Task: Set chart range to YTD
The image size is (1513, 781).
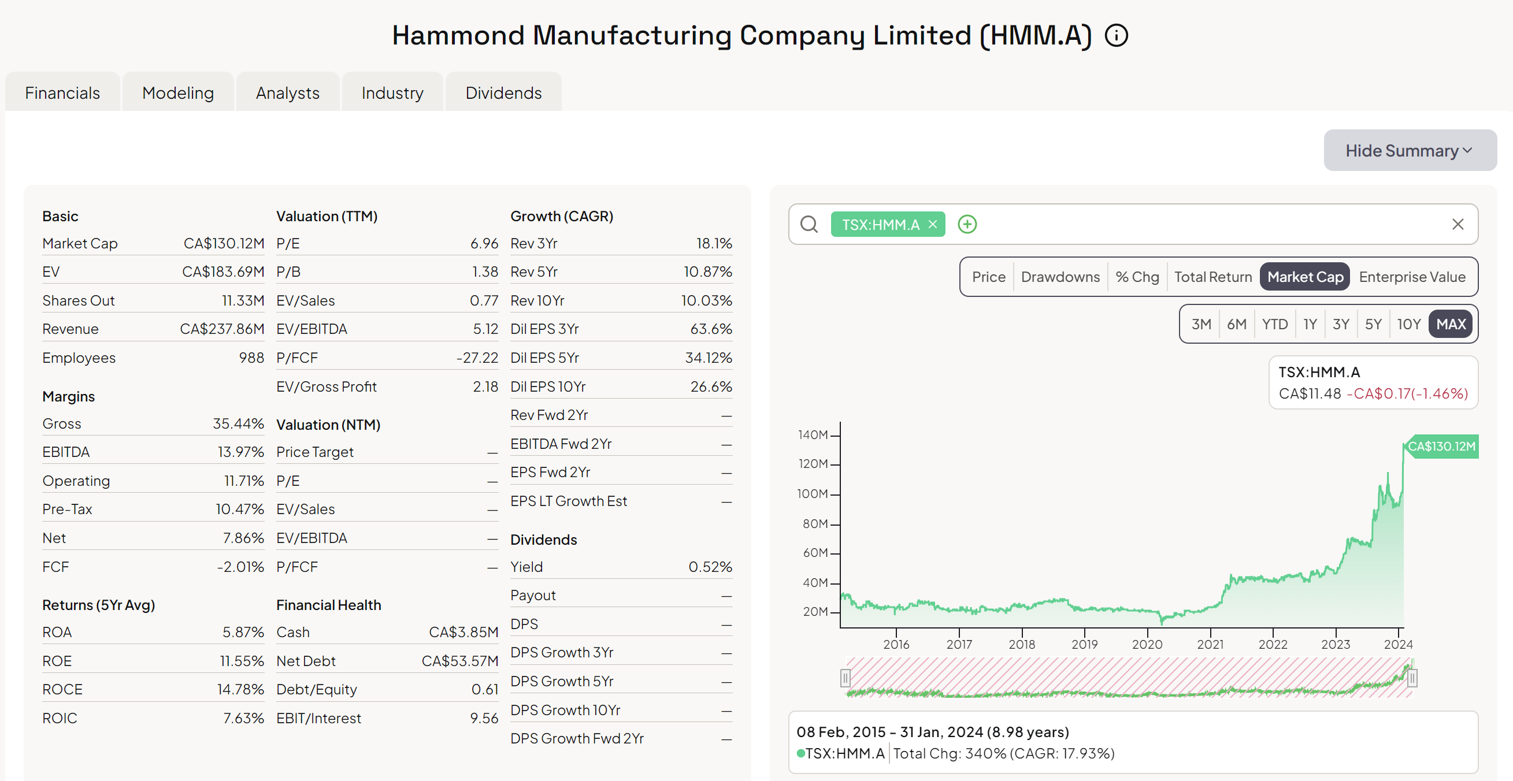Action: [x=1274, y=324]
